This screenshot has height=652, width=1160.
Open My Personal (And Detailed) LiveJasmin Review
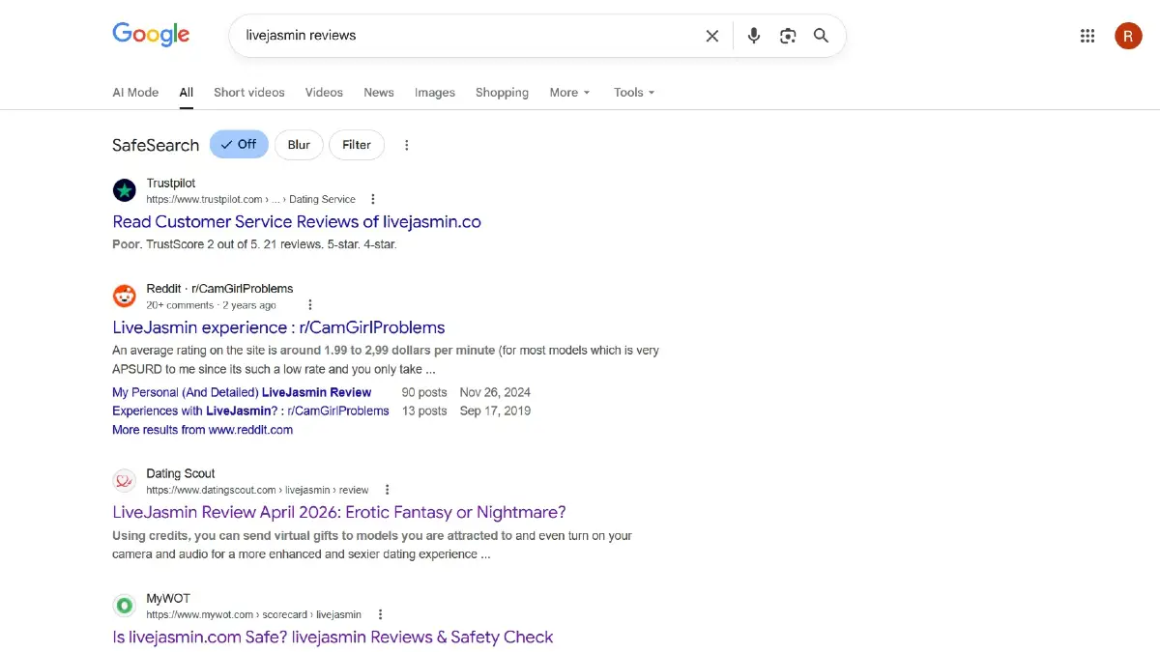pos(242,392)
